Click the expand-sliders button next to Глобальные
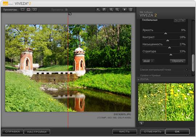The height and width of the screenshot is (137, 196). pos(183,20)
